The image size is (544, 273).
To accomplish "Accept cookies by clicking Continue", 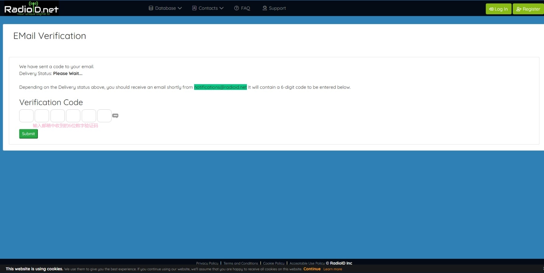I will tap(312, 269).
